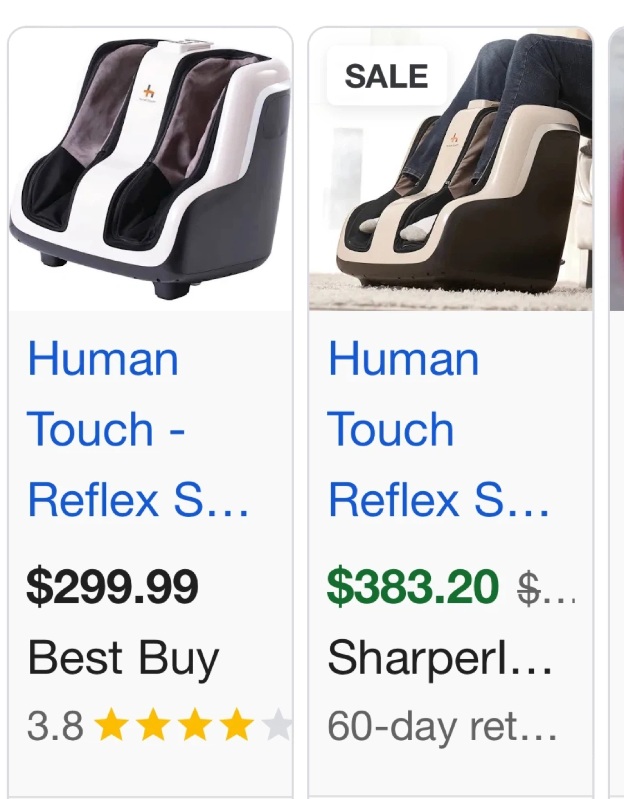Click the first gold rating star
Image resolution: width=624 pixels, height=799 pixels.
point(112,724)
